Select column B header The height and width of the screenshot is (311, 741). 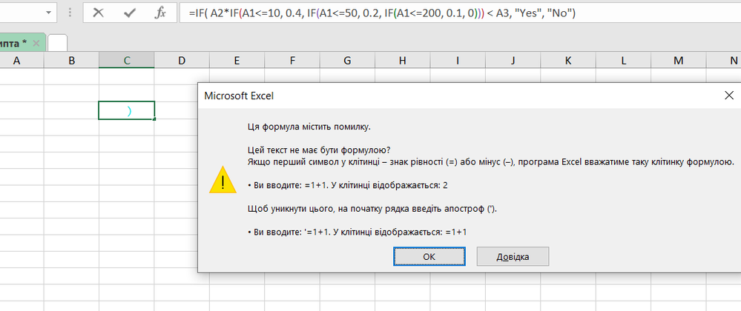click(71, 61)
